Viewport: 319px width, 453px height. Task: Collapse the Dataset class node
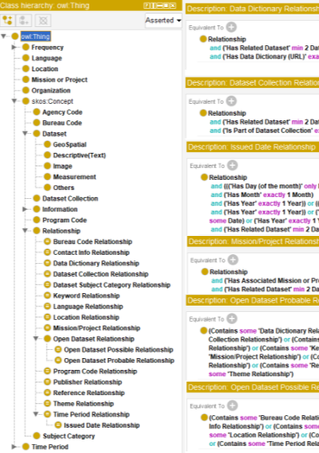[25, 133]
